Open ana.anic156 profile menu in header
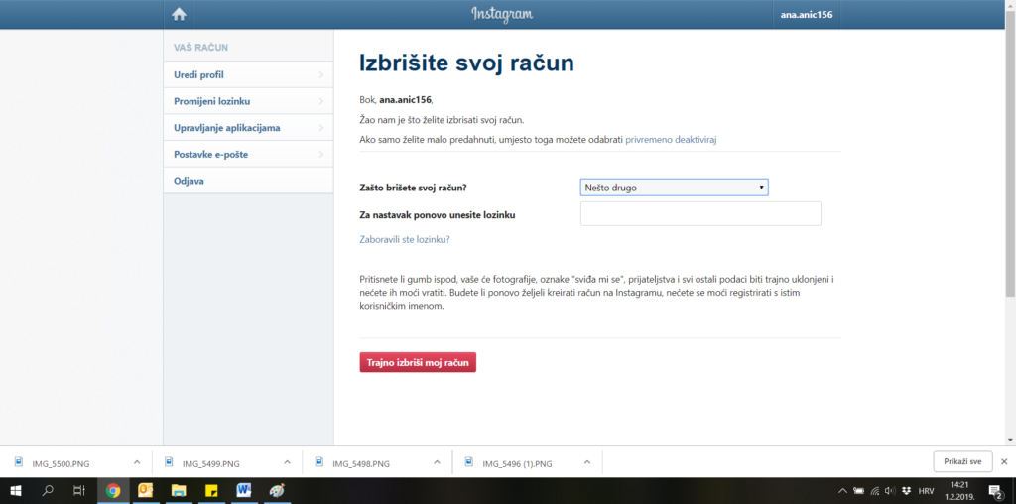 click(x=807, y=14)
